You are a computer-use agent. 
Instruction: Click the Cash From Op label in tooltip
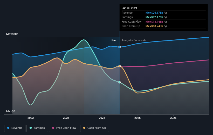pos(131,26)
